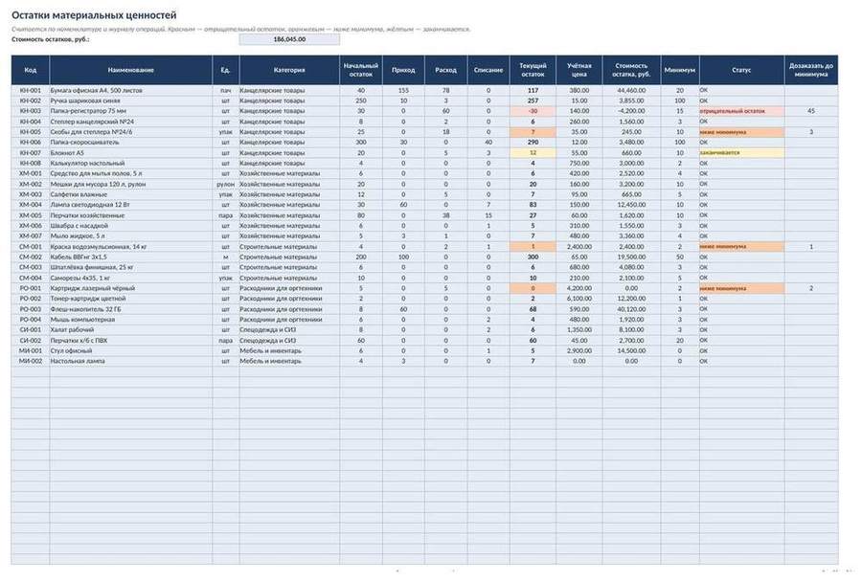The width and height of the screenshot is (862, 582).
Task: Click 'Тонер-картридж цветной' cell
Action: (x=131, y=299)
